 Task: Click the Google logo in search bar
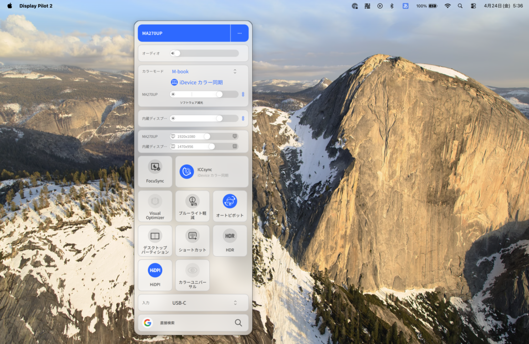[147, 323]
